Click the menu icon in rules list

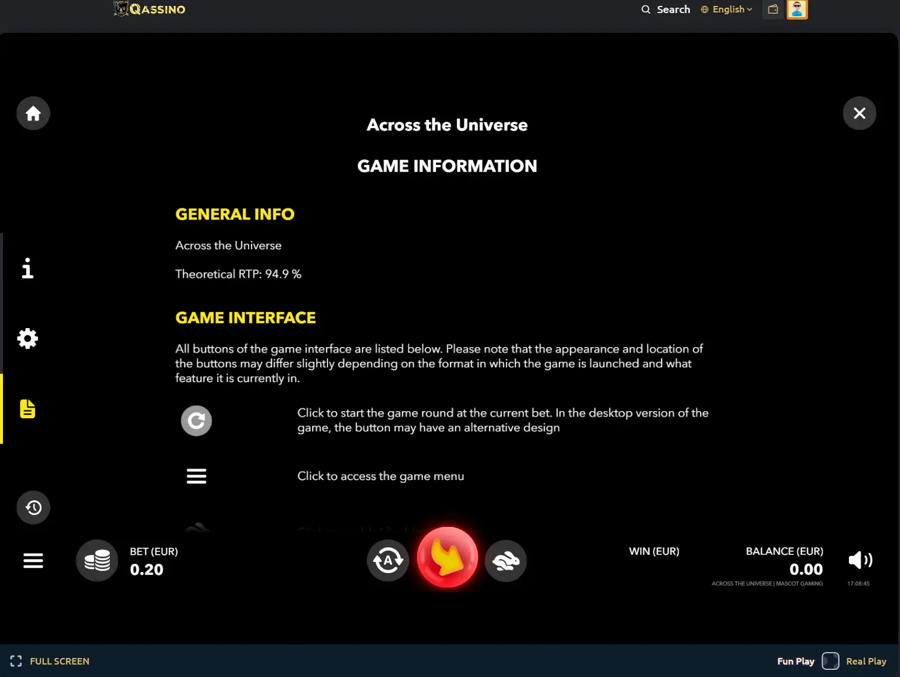pyautogui.click(x=196, y=476)
